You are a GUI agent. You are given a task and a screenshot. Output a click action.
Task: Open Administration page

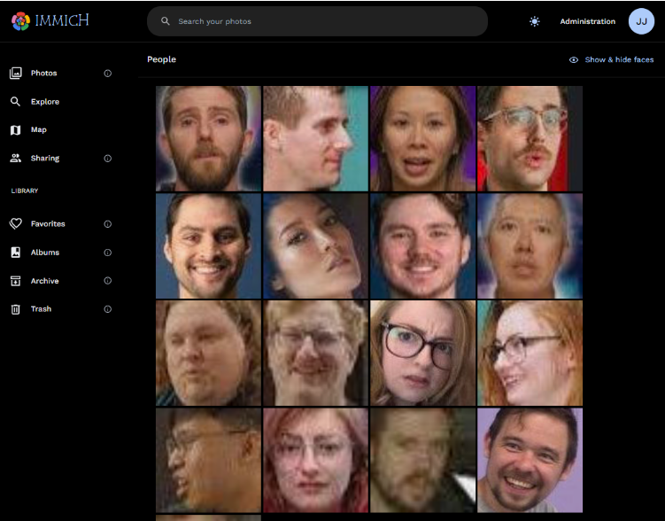click(587, 21)
